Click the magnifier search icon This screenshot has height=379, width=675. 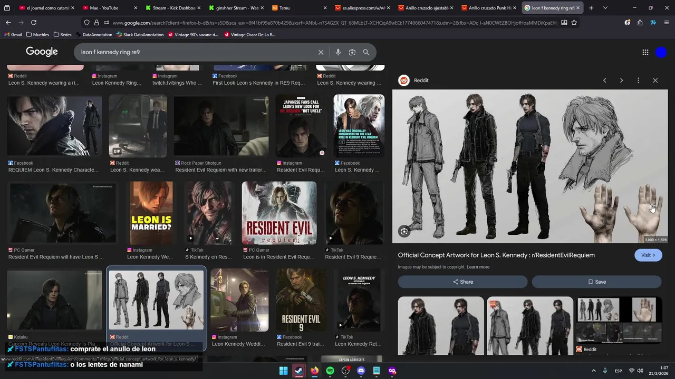(x=366, y=52)
